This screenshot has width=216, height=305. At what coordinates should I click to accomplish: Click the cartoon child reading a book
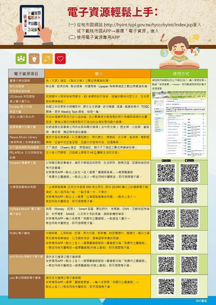click(180, 52)
